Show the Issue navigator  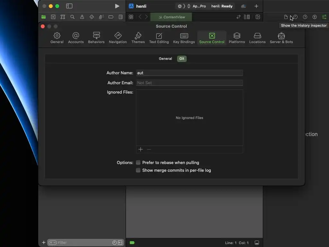82,17
